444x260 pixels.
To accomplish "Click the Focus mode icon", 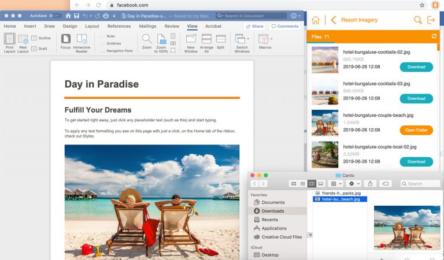I will click(65, 42).
